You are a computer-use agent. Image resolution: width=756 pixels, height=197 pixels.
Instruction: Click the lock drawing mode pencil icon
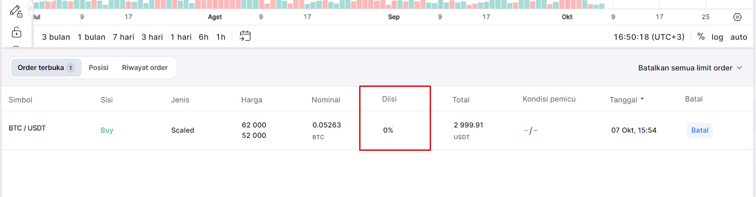(x=16, y=11)
